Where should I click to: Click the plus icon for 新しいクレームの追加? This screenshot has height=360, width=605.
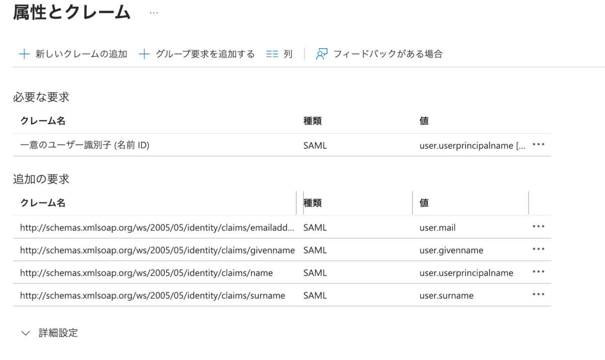[24, 54]
